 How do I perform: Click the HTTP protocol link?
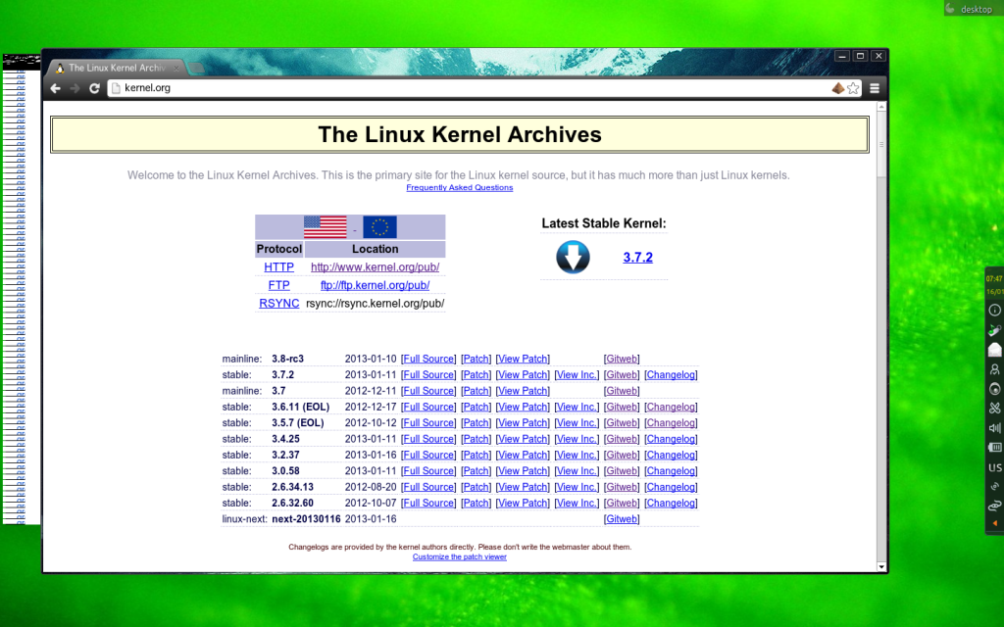pyautogui.click(x=278, y=266)
